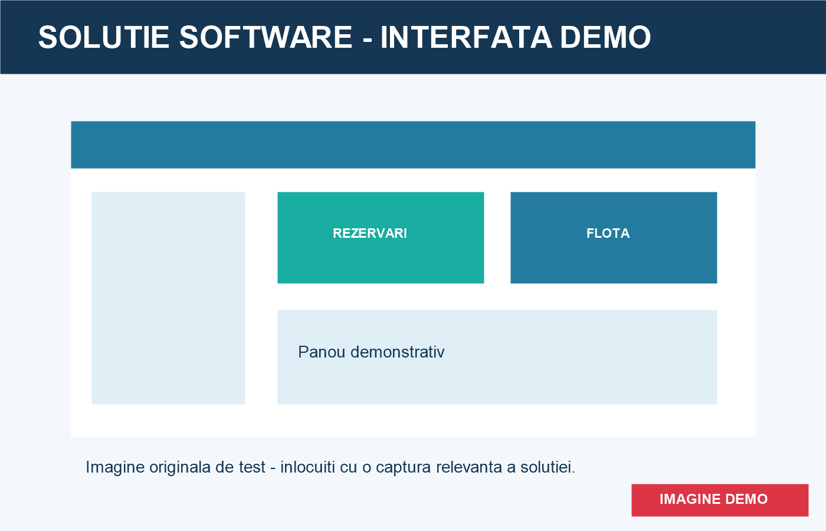826x531 pixels.
Task: Click the word 'inlocuiti' in the caption
Action: [x=308, y=467]
